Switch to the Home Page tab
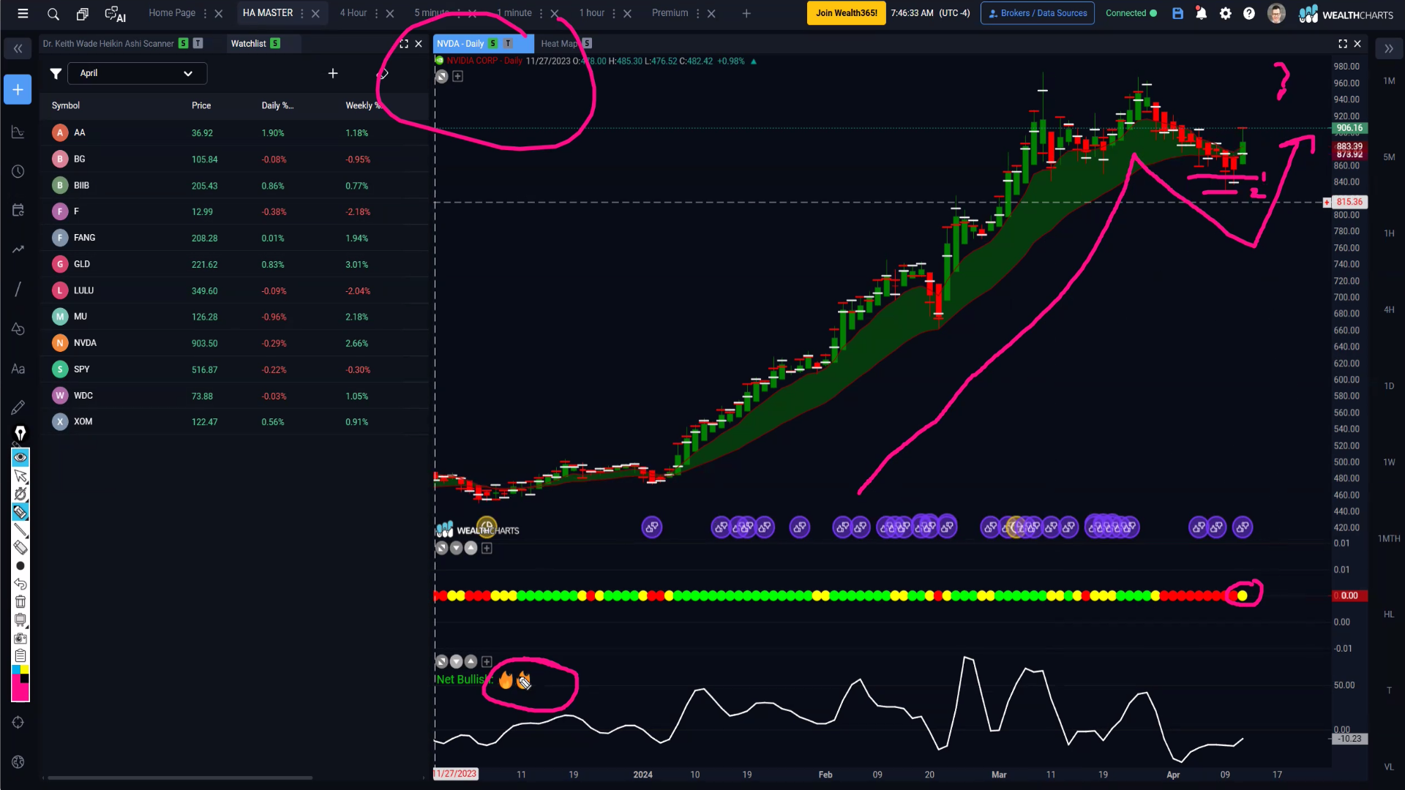The height and width of the screenshot is (790, 1405). click(x=172, y=13)
